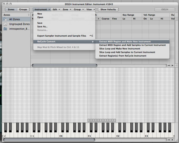Click the Zones sidebar header
179x143 pixels.
(16, 15)
